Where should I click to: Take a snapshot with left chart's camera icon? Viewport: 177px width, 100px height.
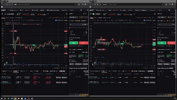coord(67,20)
